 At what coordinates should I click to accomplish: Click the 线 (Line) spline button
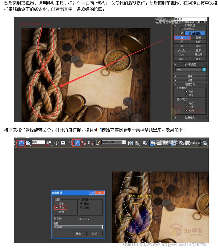(x=182, y=38)
